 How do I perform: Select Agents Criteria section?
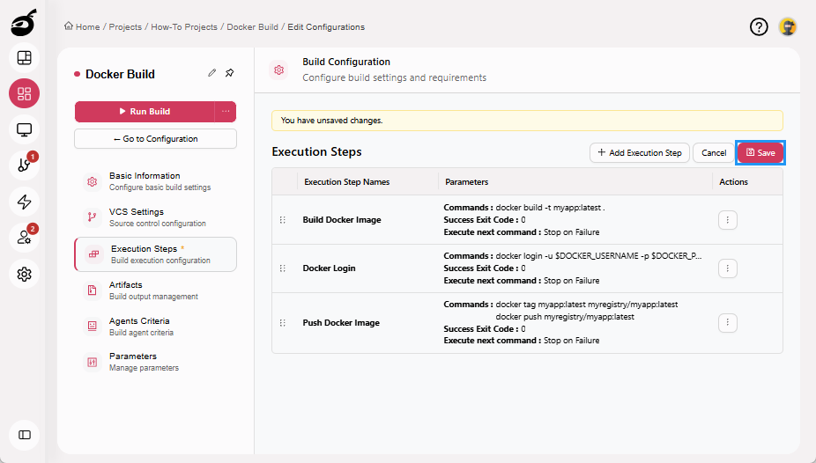click(156, 327)
